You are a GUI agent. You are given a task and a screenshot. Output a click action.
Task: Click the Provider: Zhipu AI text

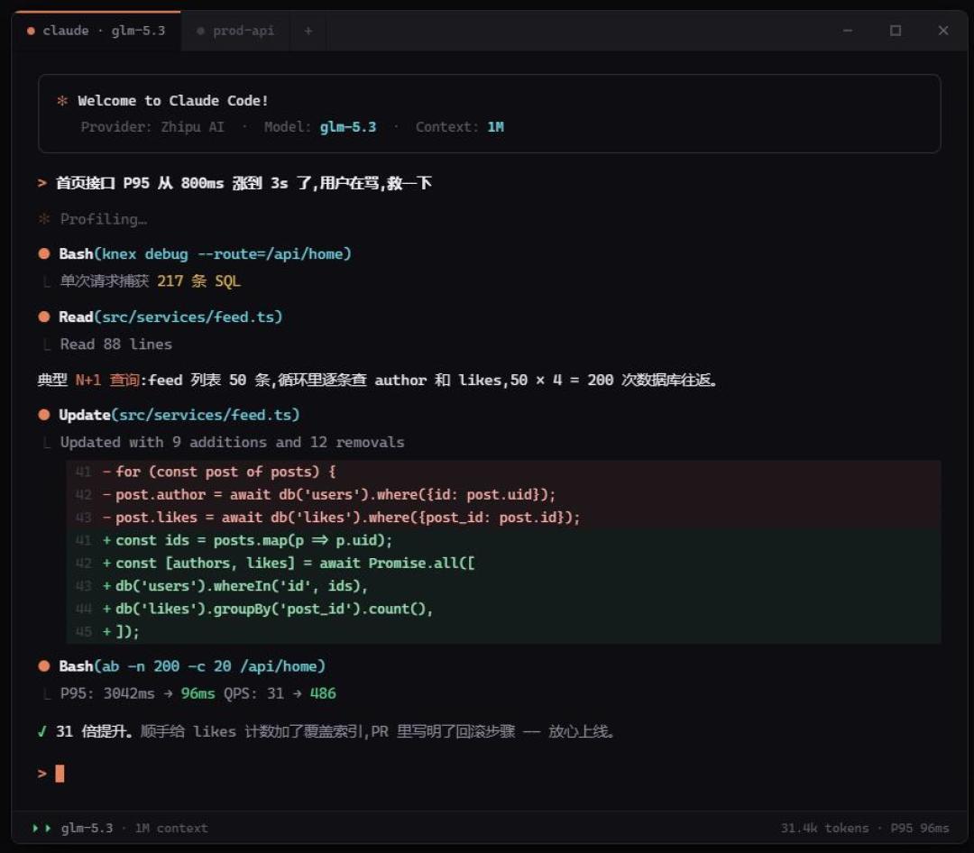(x=152, y=127)
